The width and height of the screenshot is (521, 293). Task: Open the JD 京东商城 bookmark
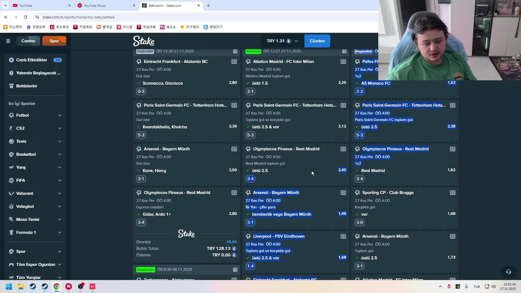tap(59, 27)
